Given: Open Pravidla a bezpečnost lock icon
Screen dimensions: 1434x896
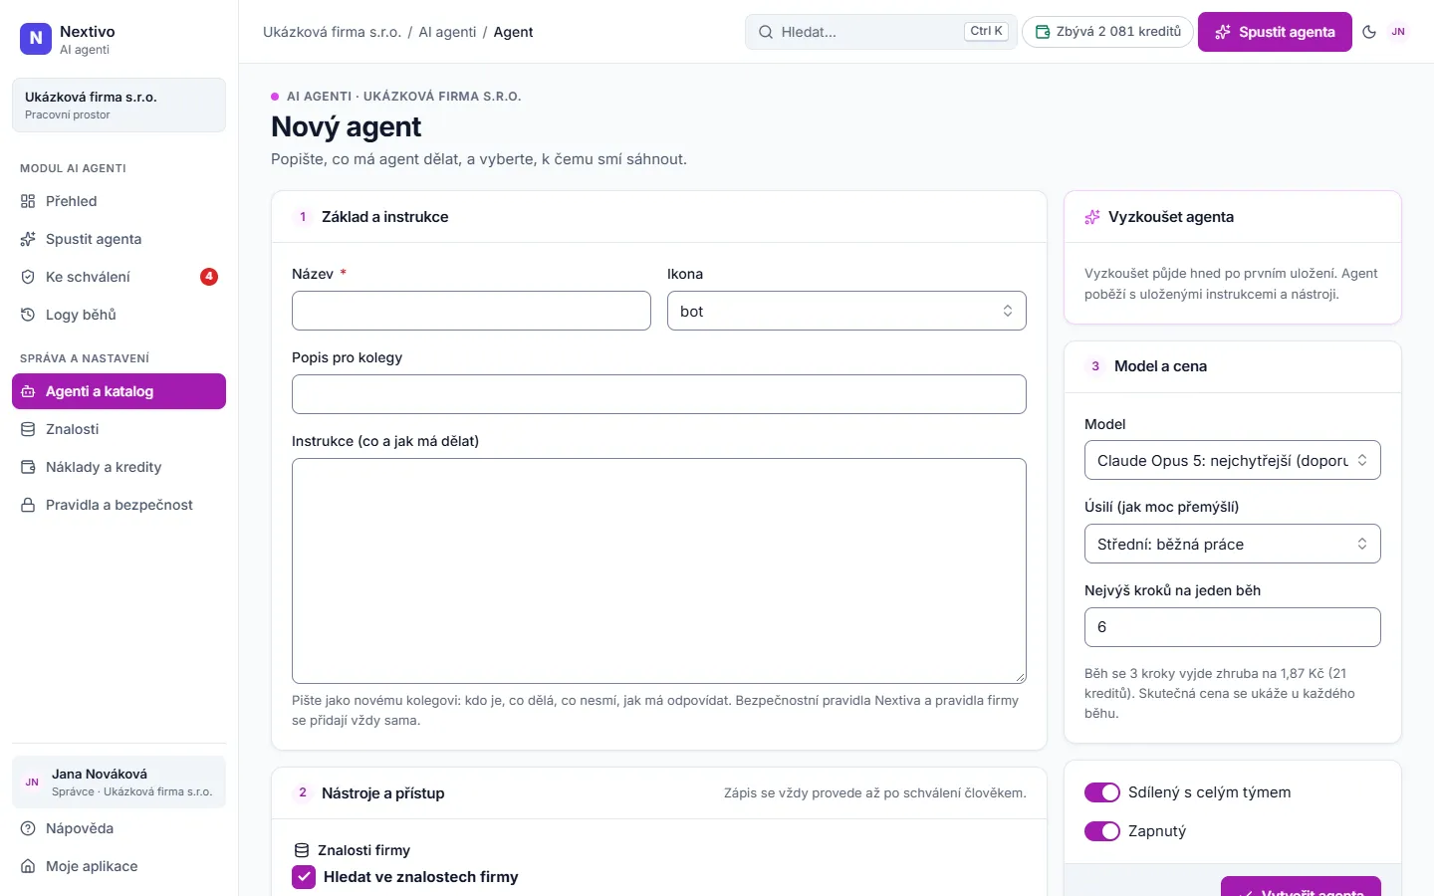Looking at the screenshot, I should pos(28,505).
